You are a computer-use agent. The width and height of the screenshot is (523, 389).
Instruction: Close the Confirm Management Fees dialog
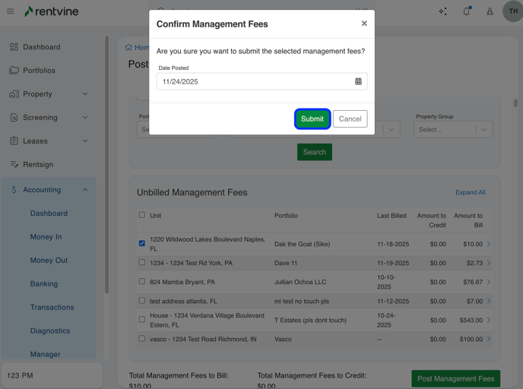point(364,24)
